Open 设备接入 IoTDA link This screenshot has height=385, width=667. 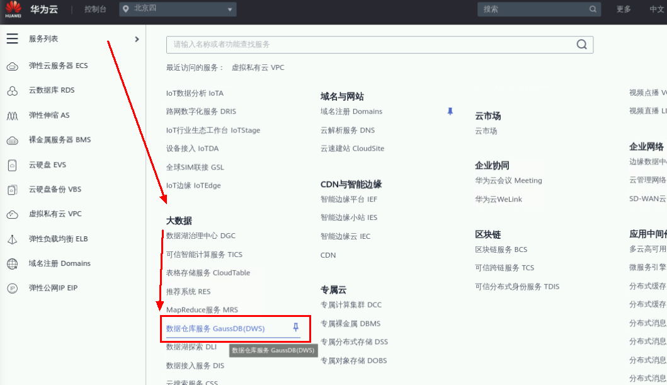pos(192,149)
